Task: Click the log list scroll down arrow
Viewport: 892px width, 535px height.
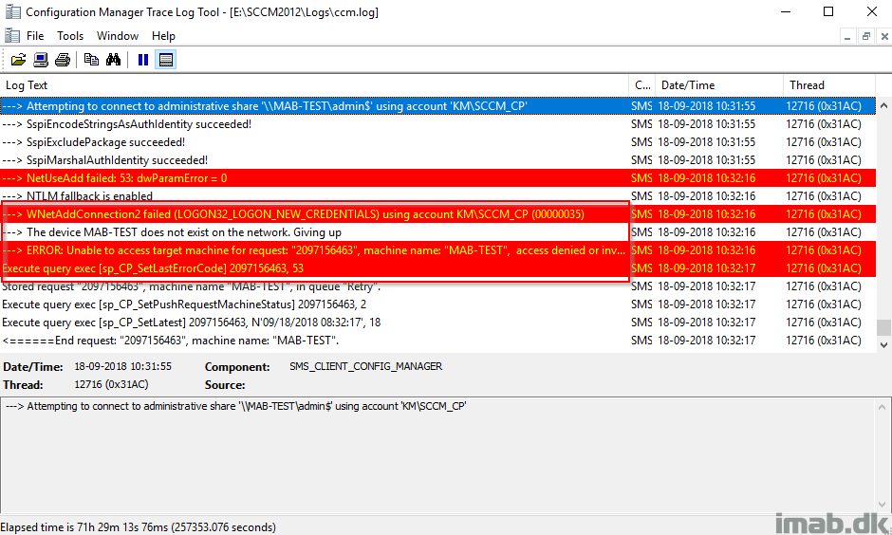Action: point(883,344)
